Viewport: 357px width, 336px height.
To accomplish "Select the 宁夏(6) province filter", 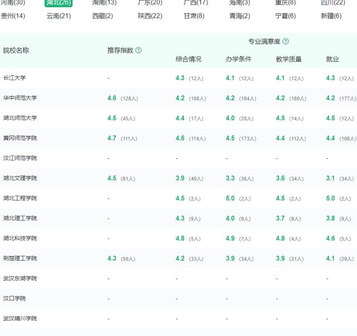I will click(x=286, y=16).
